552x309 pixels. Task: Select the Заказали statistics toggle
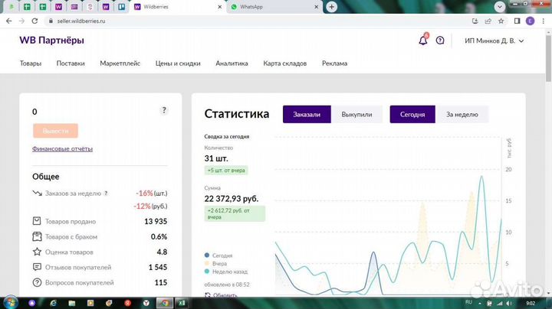click(307, 115)
